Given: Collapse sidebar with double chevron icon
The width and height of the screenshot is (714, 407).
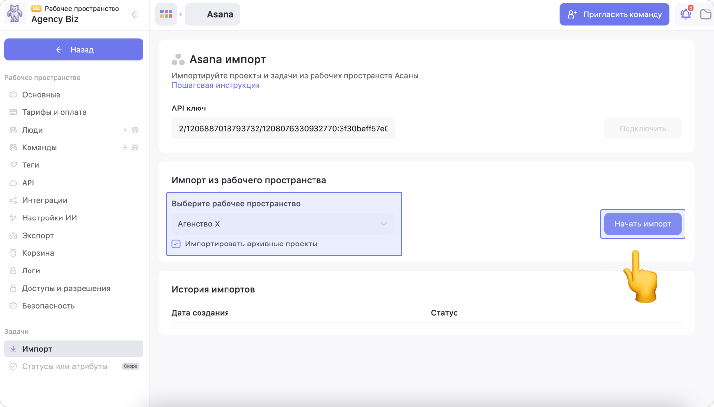Looking at the screenshot, I should [135, 15].
